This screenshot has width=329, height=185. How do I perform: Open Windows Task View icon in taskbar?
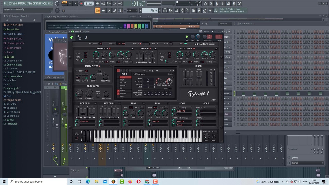79,182
